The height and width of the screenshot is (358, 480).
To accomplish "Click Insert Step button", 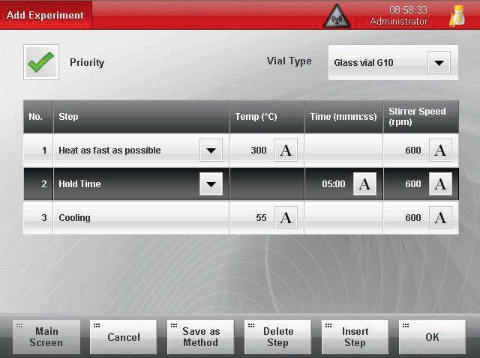I will (355, 337).
